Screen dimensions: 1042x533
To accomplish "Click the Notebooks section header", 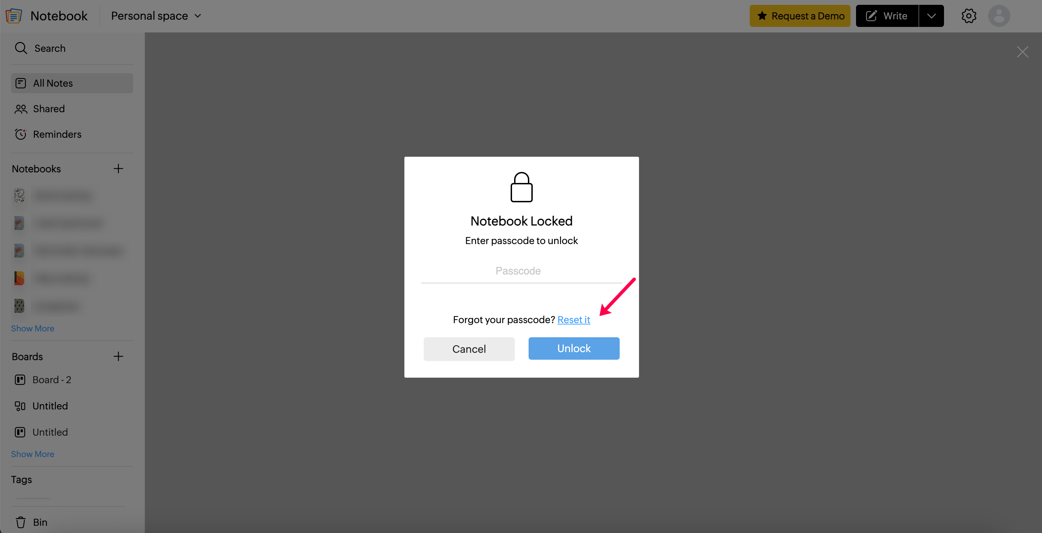I will [x=37, y=169].
